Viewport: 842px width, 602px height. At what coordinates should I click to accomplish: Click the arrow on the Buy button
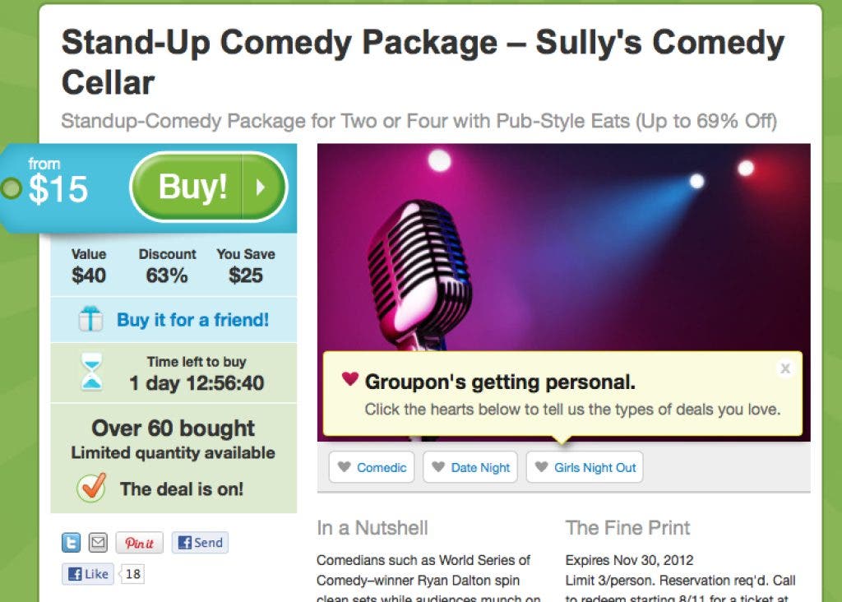[261, 188]
